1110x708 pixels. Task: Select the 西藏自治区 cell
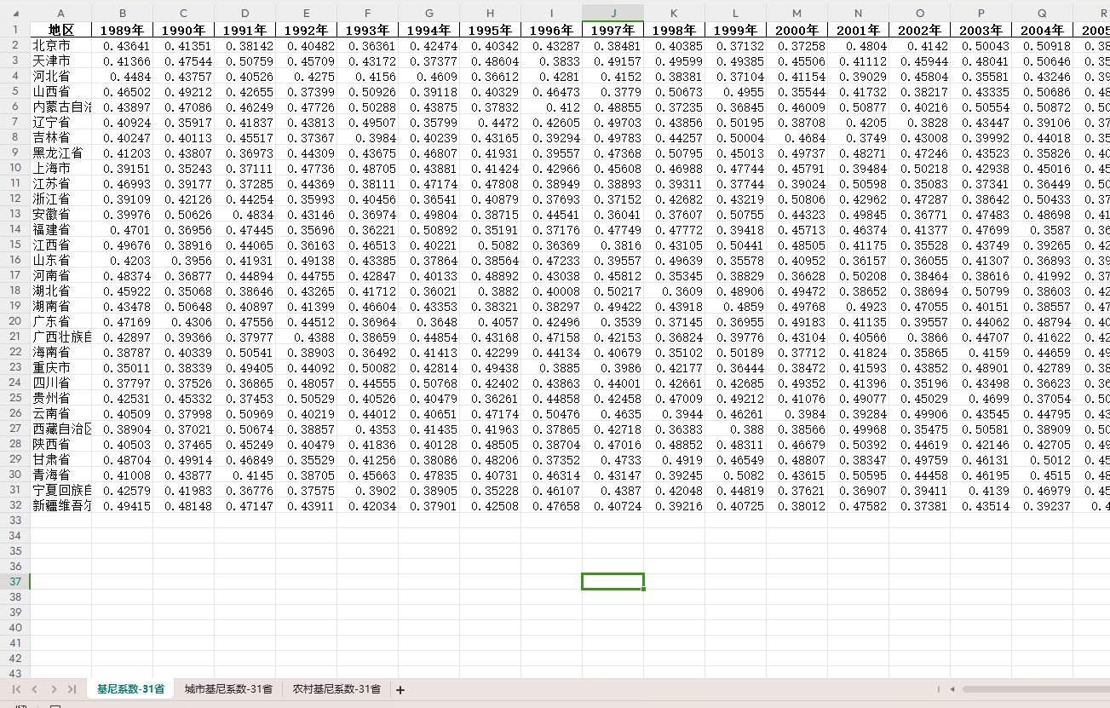point(60,428)
